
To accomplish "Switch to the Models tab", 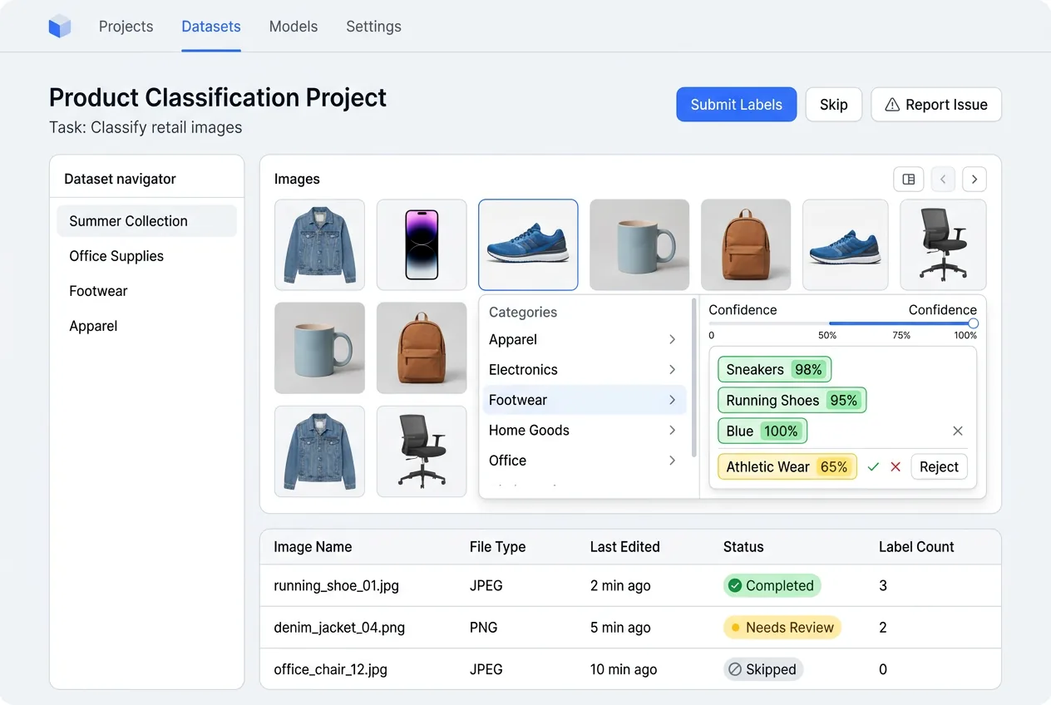I will [x=293, y=26].
